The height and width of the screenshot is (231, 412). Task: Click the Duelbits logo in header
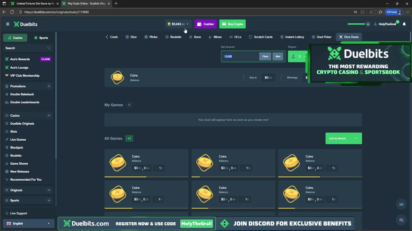[25, 24]
